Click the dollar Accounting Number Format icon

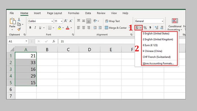[137, 28]
